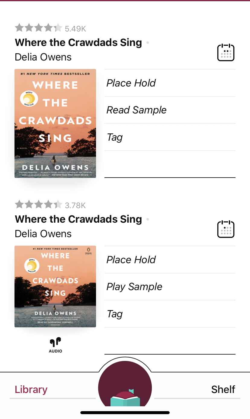Switch to the Shelf tab
This screenshot has width=250, height=419.
point(223,389)
